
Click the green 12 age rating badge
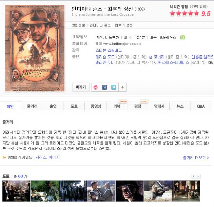coord(183,37)
